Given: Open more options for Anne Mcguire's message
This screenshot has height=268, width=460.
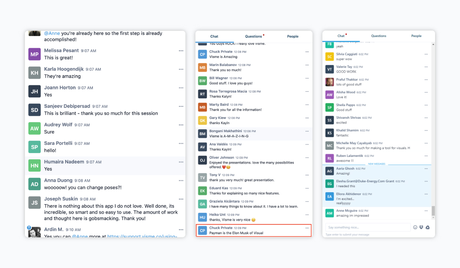Looking at the screenshot, I should point(426,211).
